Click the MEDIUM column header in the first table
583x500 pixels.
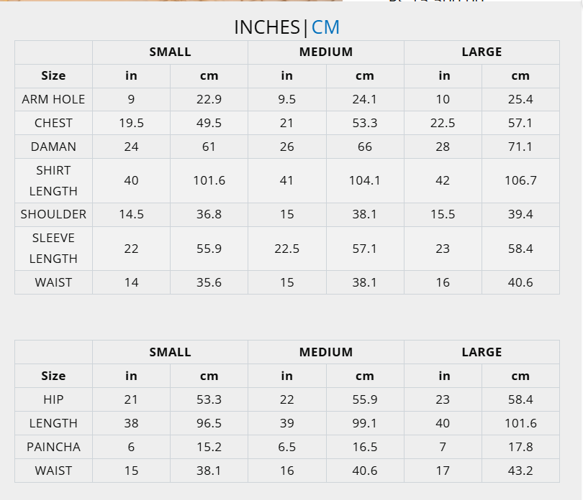point(326,52)
